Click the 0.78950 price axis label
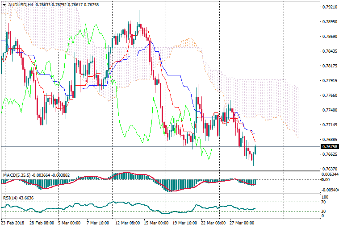Viewport: 339px width, 228px height. [x=329, y=22]
